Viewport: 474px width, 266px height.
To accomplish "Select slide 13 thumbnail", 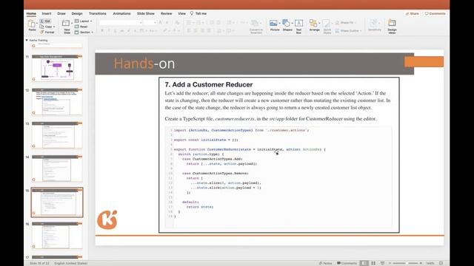I will [x=57, y=135].
